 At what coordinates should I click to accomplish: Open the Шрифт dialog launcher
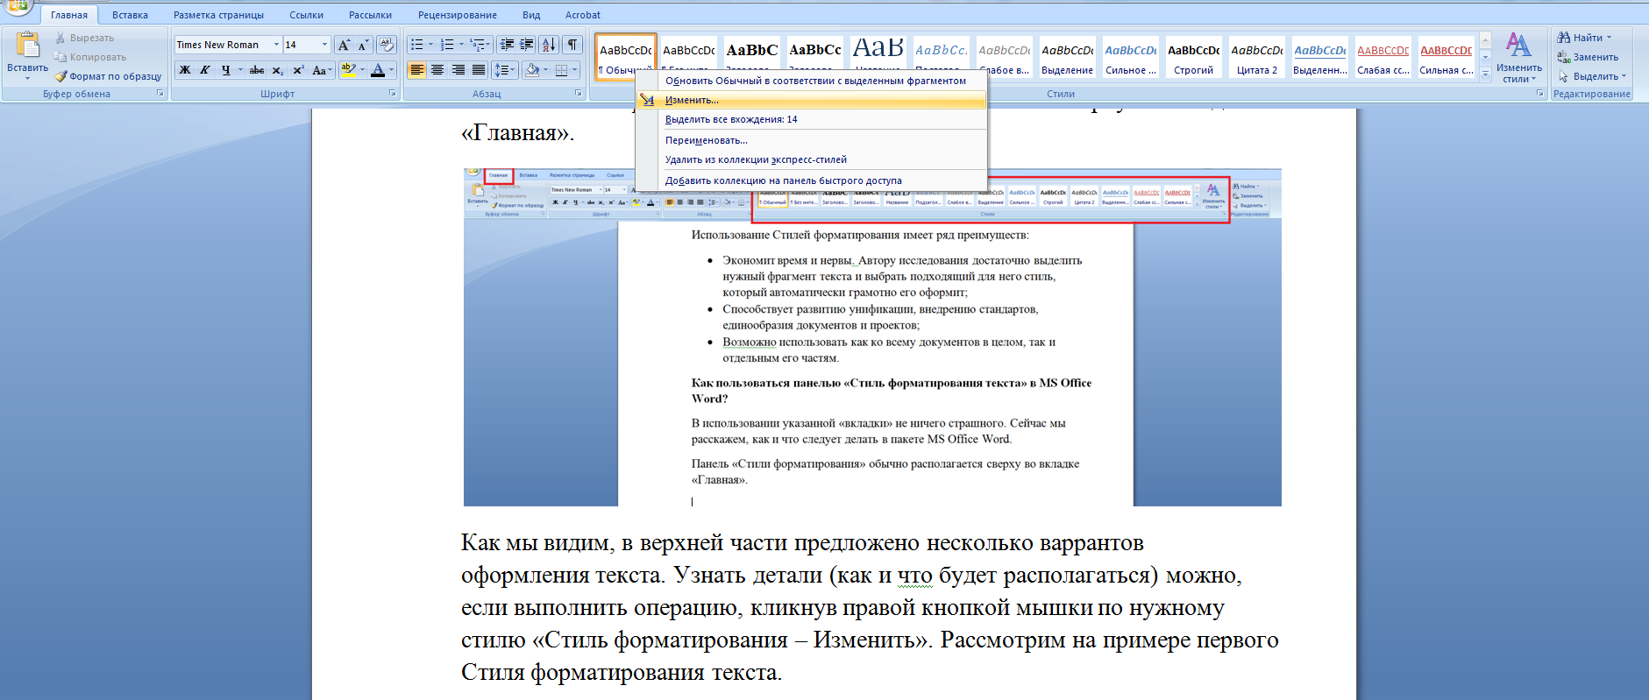click(392, 93)
